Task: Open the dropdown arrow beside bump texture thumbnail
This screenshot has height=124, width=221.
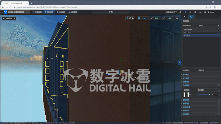Action: pyautogui.click(x=190, y=95)
